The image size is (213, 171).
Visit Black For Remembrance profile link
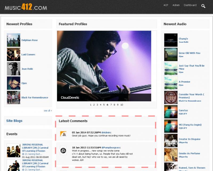[35, 97]
